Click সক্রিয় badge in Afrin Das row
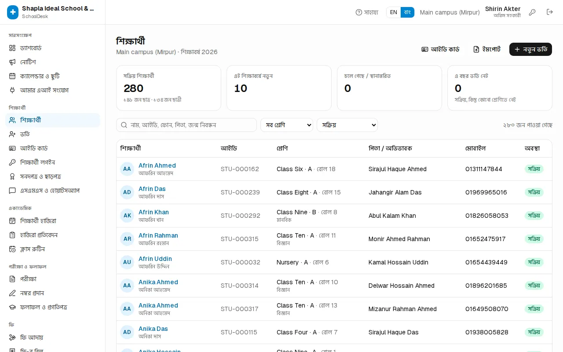The width and height of the screenshot is (563, 352). (x=534, y=192)
